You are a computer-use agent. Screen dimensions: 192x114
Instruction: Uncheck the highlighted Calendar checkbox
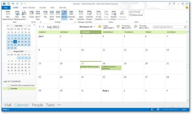[9, 89]
